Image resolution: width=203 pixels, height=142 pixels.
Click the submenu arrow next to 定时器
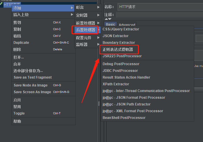click(99, 15)
